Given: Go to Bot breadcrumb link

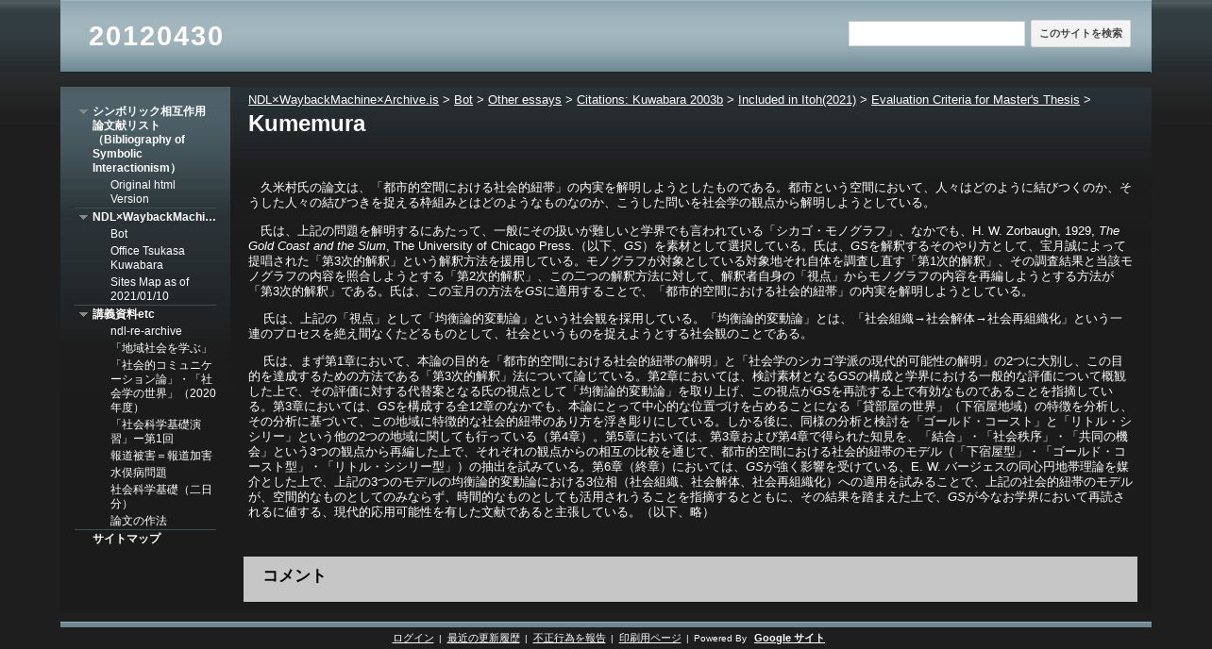Looking at the screenshot, I should pyautogui.click(x=463, y=99).
